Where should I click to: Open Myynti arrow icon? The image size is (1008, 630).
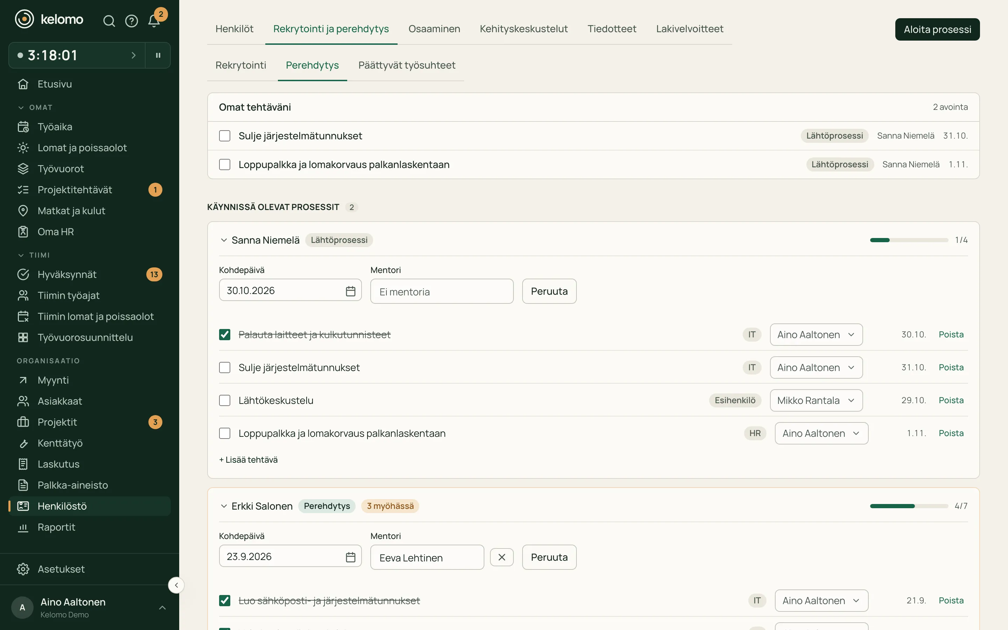pos(23,380)
